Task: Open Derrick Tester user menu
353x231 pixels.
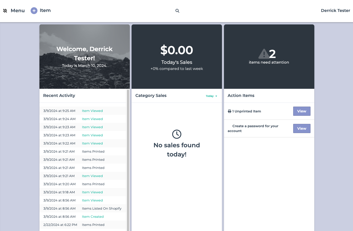Action: click(335, 10)
